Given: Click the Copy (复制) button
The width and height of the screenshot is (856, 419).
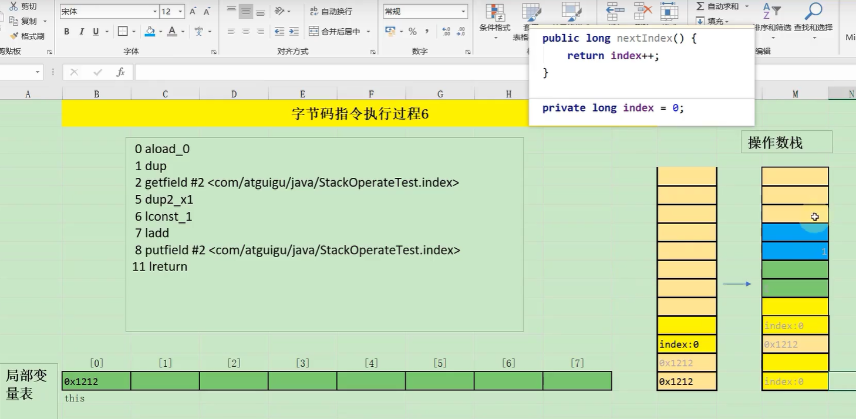Looking at the screenshot, I should [23, 21].
